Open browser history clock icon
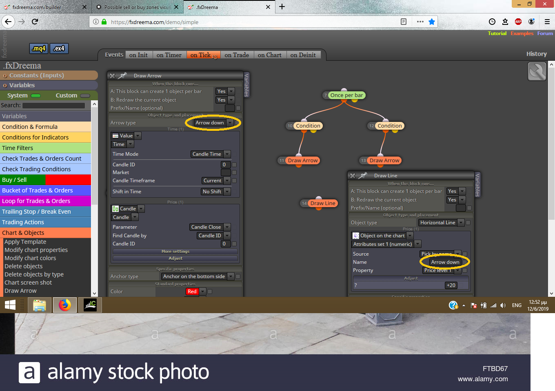 [x=492, y=22]
